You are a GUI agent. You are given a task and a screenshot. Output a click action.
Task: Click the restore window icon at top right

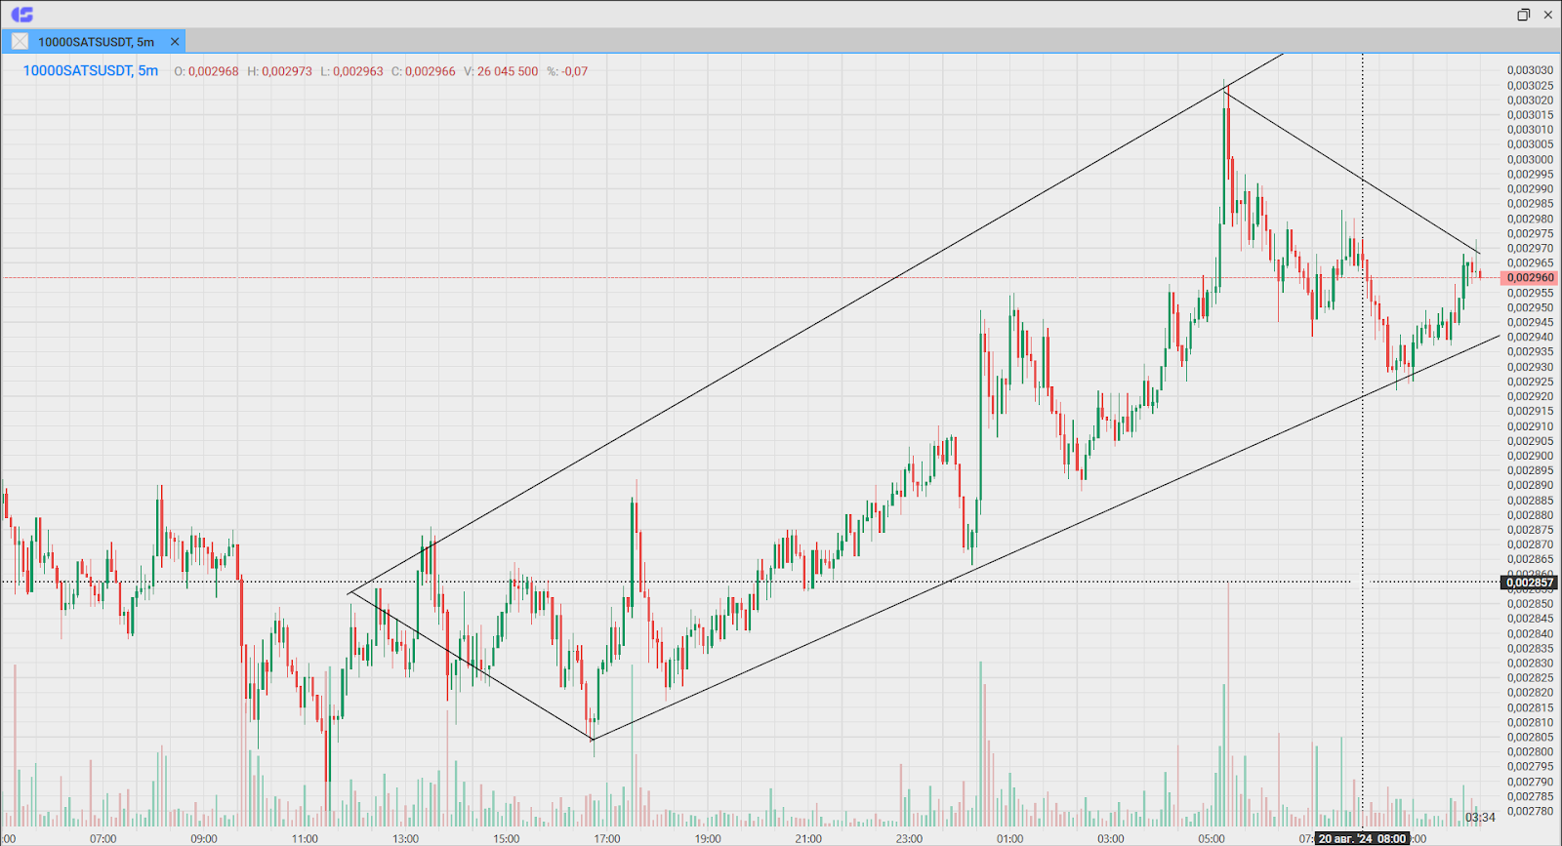coord(1523,15)
